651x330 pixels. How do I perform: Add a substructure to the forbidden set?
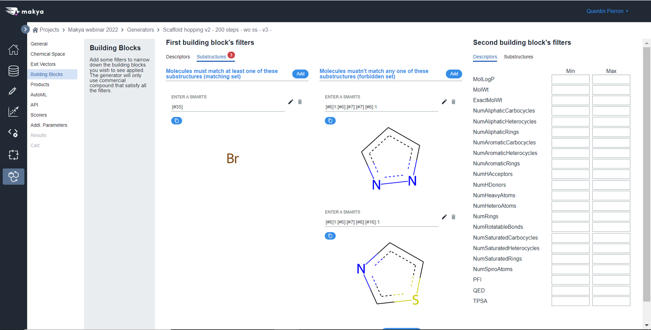pos(454,74)
